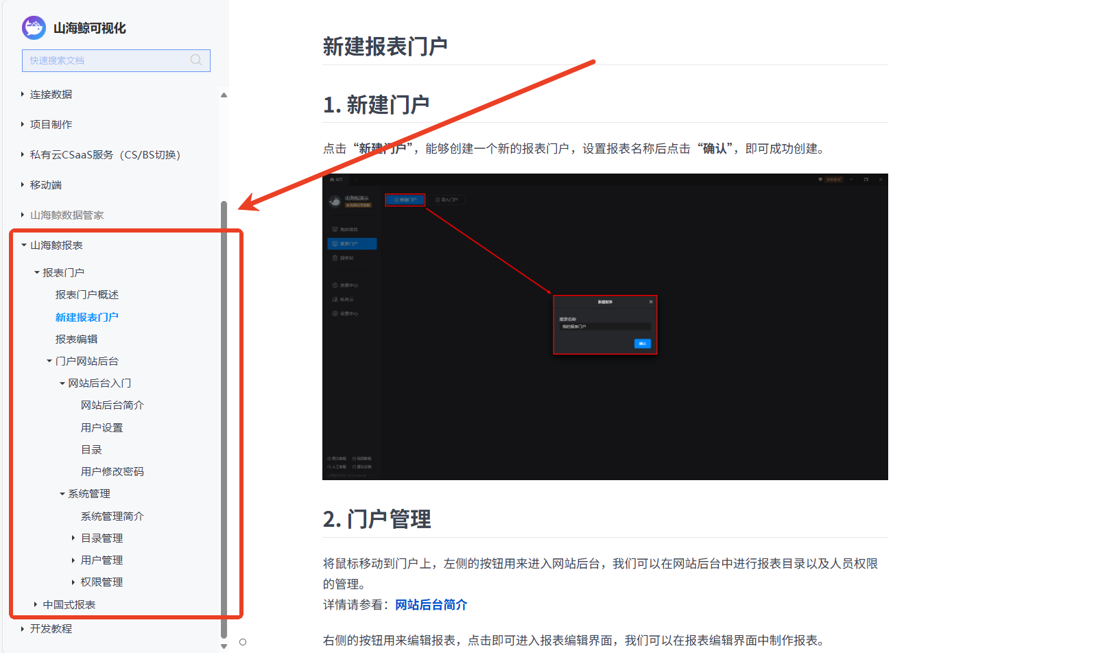Click the sidebar scroll down arrow

pyautogui.click(x=224, y=645)
